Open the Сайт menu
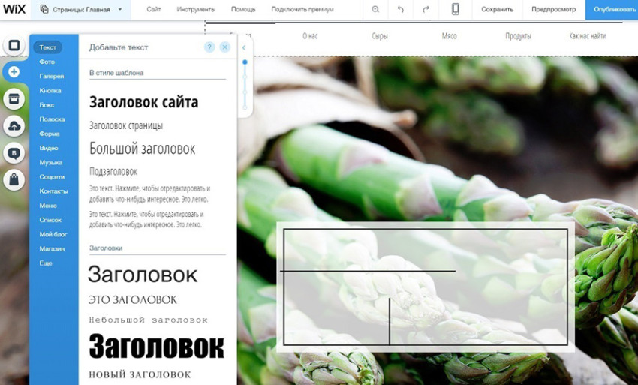The width and height of the screenshot is (638, 385). pos(154,9)
